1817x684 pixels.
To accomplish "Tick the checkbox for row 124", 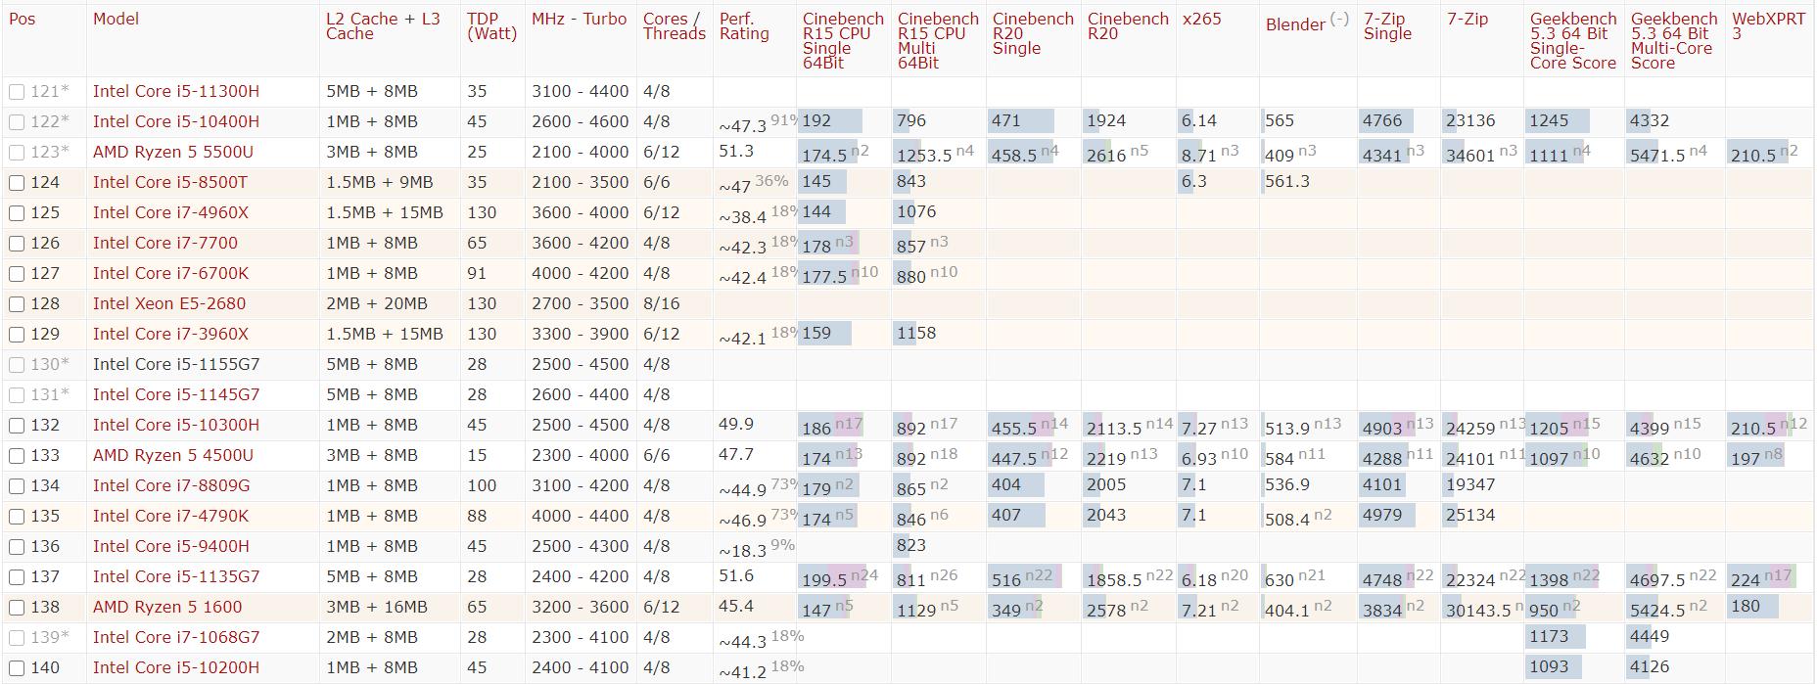I will (x=17, y=183).
